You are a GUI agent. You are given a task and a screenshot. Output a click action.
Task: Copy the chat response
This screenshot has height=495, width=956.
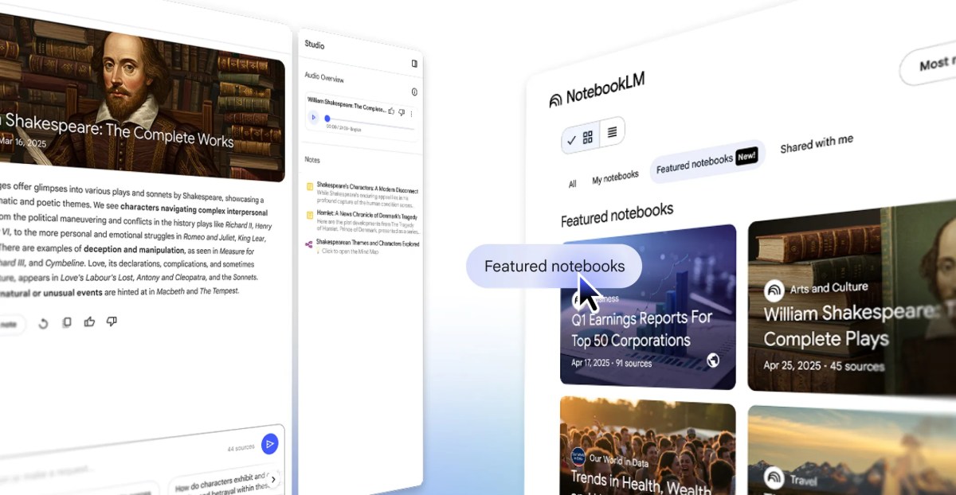tap(67, 322)
